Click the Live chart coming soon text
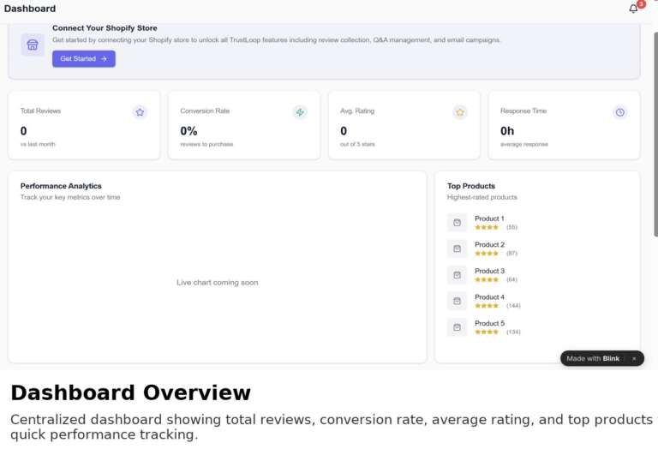This screenshot has width=658, height=473. [218, 283]
